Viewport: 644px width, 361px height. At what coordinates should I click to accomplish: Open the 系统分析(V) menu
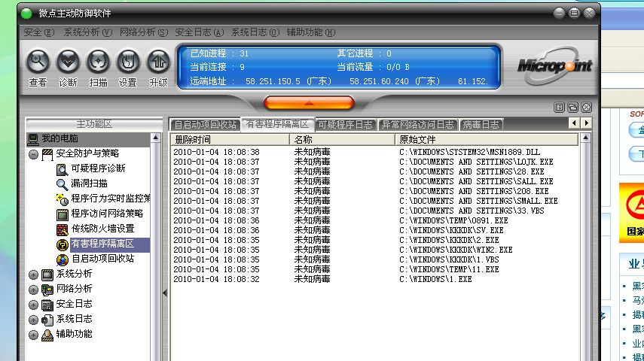coord(87,32)
